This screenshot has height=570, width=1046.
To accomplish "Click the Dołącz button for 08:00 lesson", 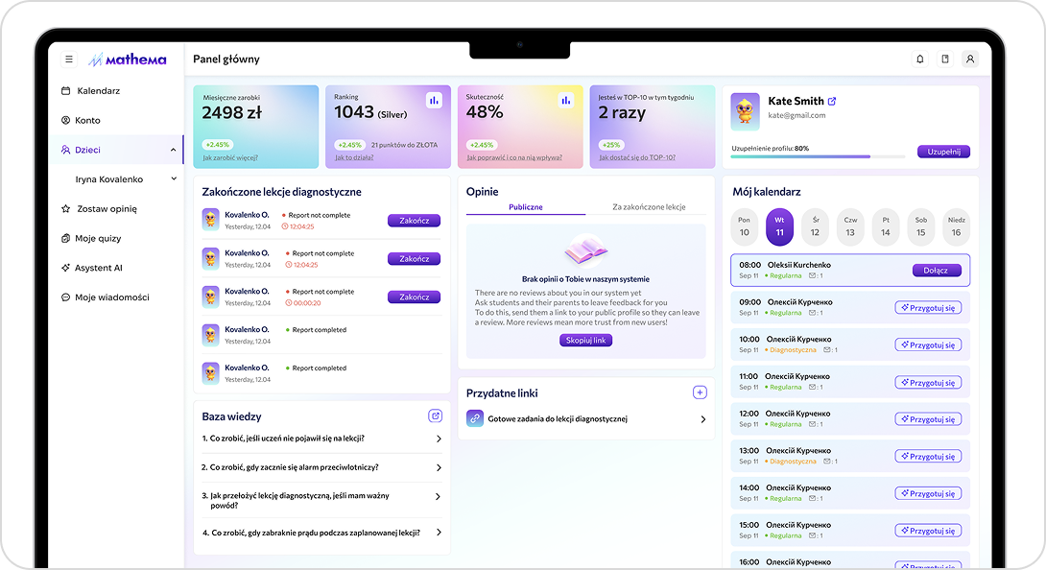I will [937, 271].
